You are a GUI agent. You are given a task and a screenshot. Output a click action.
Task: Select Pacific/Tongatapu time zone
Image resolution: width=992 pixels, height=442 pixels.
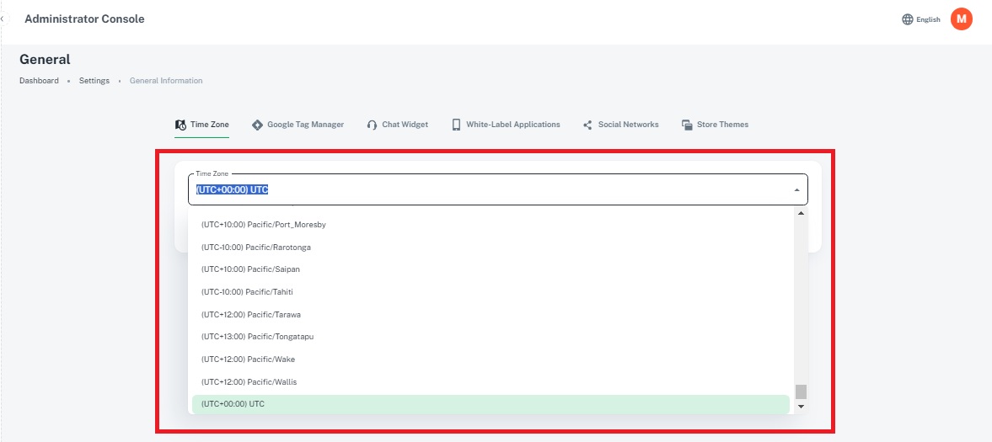[x=257, y=337]
